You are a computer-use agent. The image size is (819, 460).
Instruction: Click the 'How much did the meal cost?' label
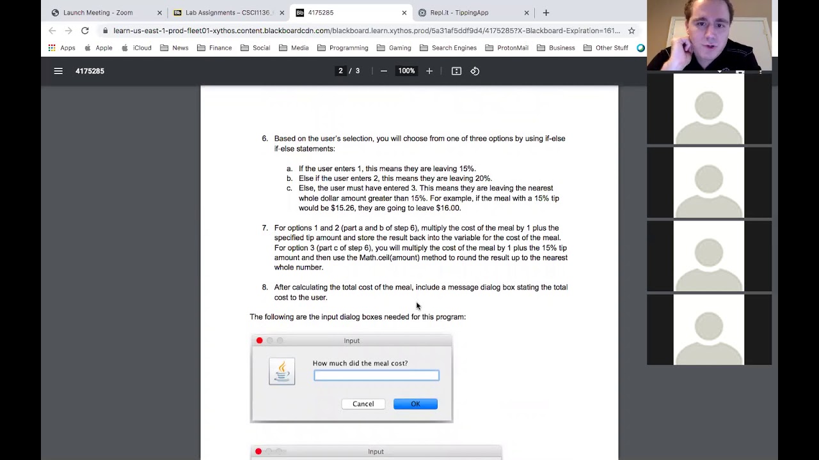click(x=360, y=364)
